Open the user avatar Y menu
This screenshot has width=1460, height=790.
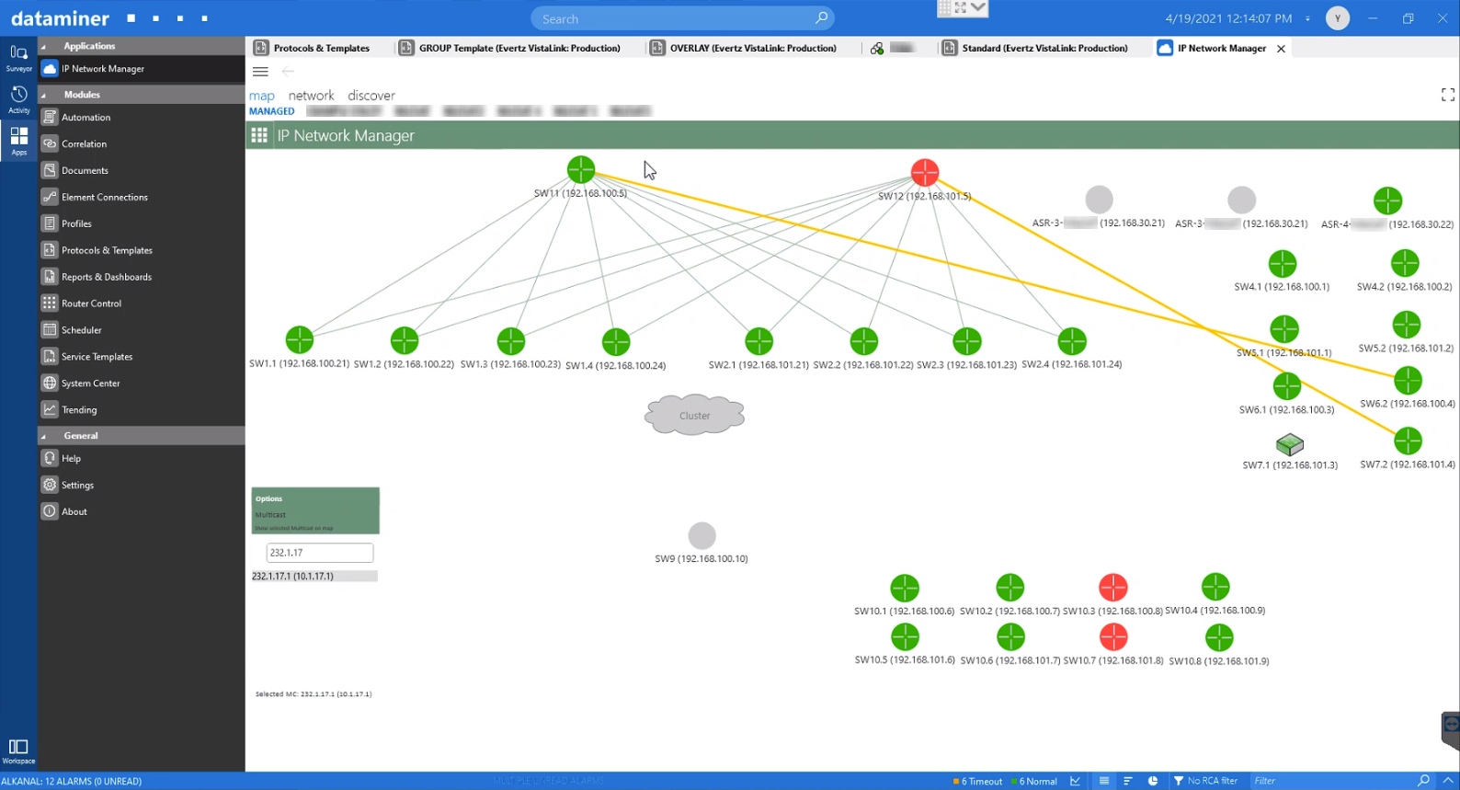point(1338,18)
